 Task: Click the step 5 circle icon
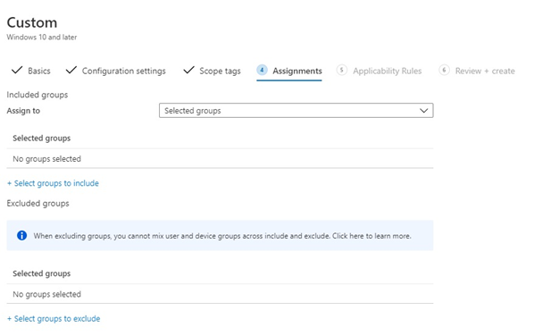pos(342,70)
